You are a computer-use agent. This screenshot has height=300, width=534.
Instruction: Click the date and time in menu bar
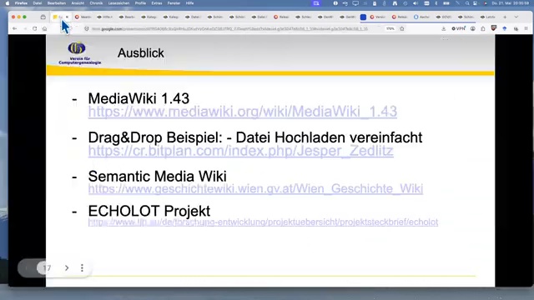tap(510, 3)
